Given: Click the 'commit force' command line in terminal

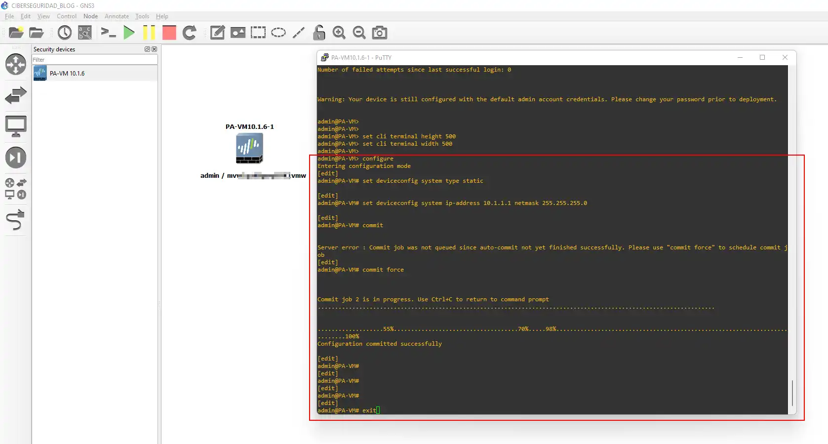Looking at the screenshot, I should point(360,270).
